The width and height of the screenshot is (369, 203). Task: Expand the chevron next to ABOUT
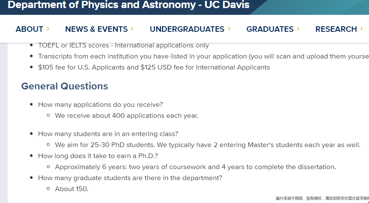48,29
